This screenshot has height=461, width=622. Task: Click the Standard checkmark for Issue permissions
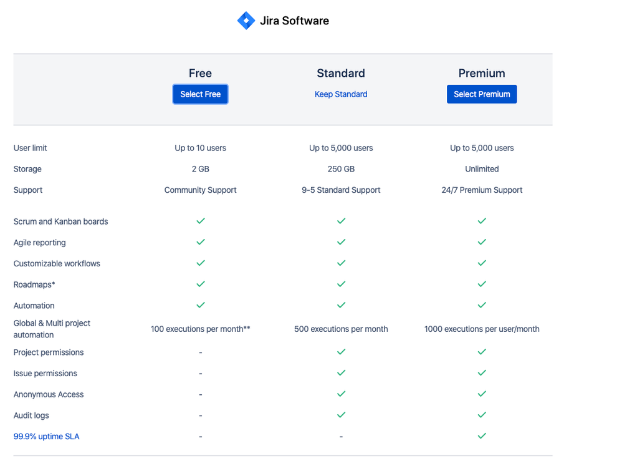(341, 373)
